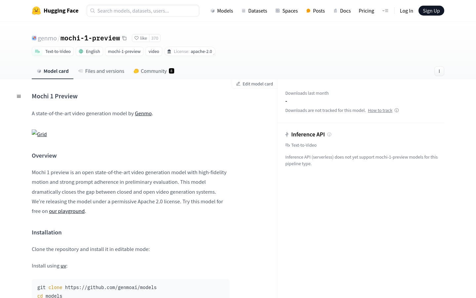Open the our playground link
The image size is (476, 298).
(x=67, y=211)
